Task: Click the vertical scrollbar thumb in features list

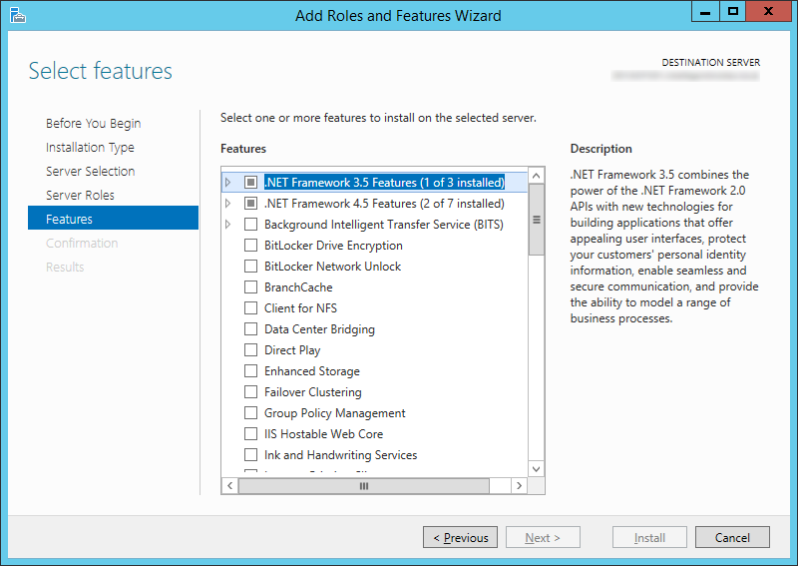Action: (x=536, y=220)
